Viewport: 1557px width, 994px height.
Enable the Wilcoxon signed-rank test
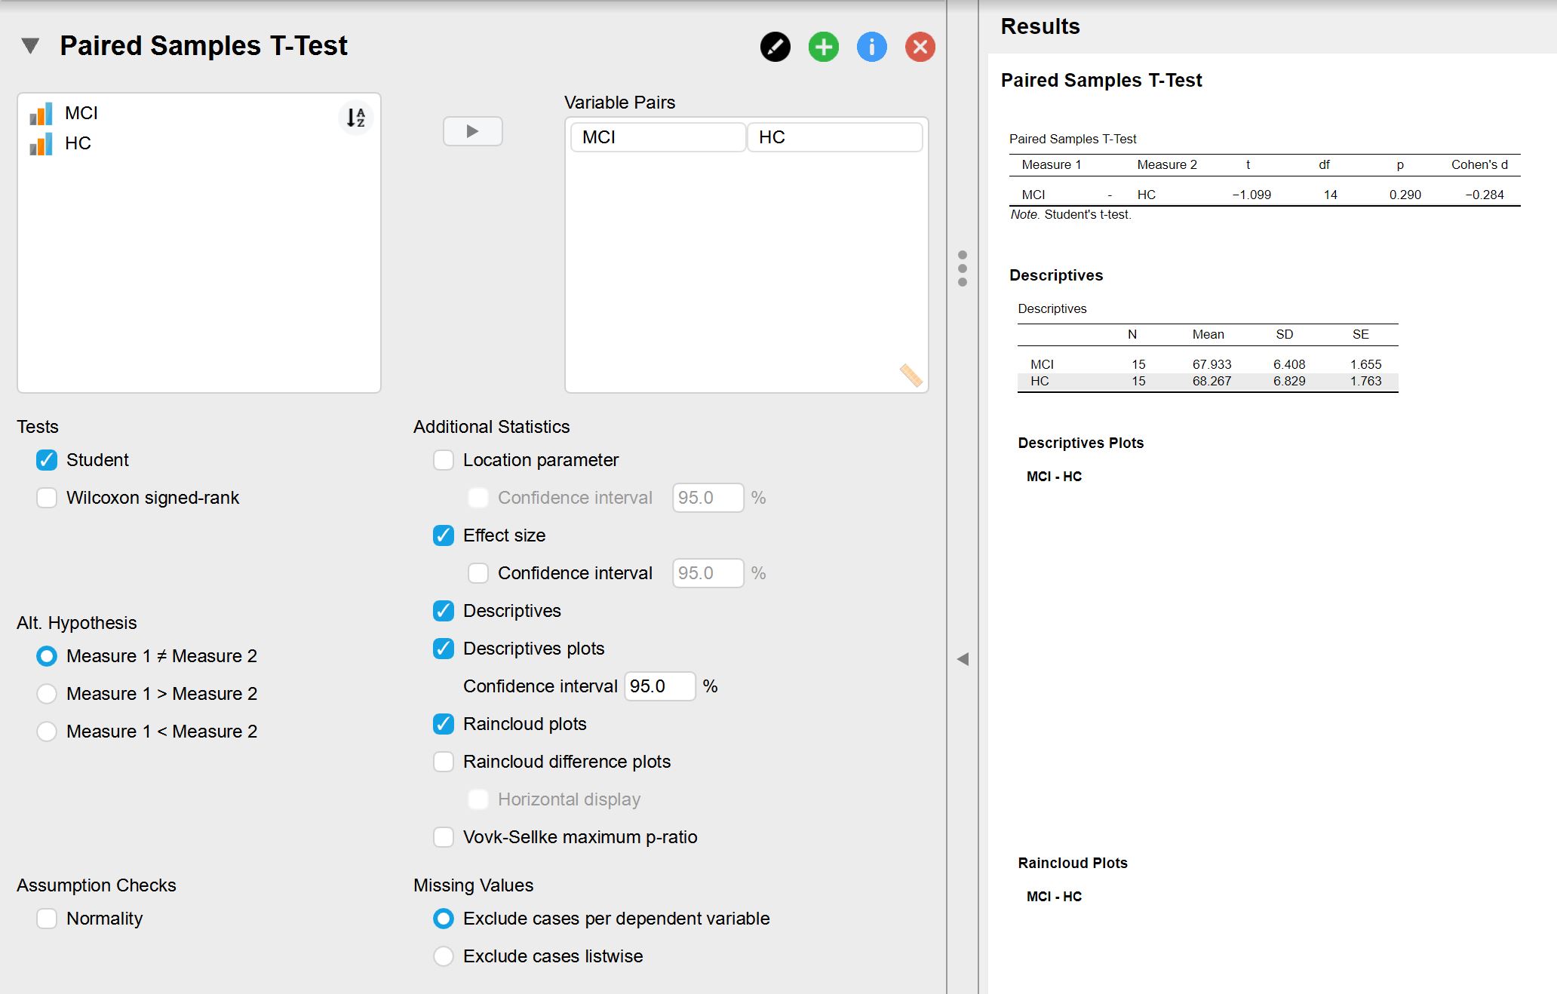coord(47,498)
